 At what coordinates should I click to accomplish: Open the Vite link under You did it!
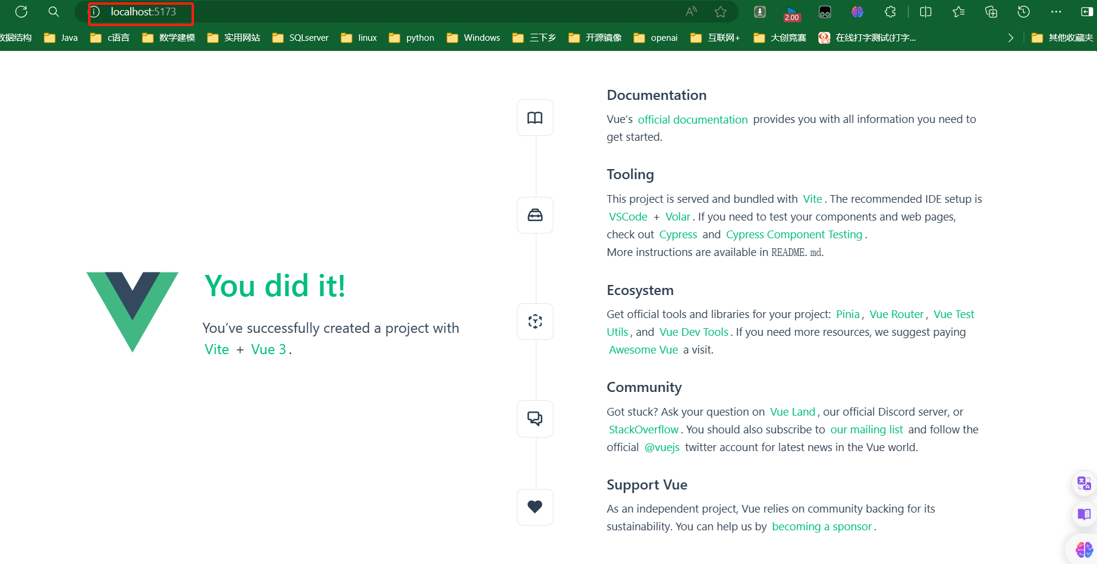click(216, 349)
